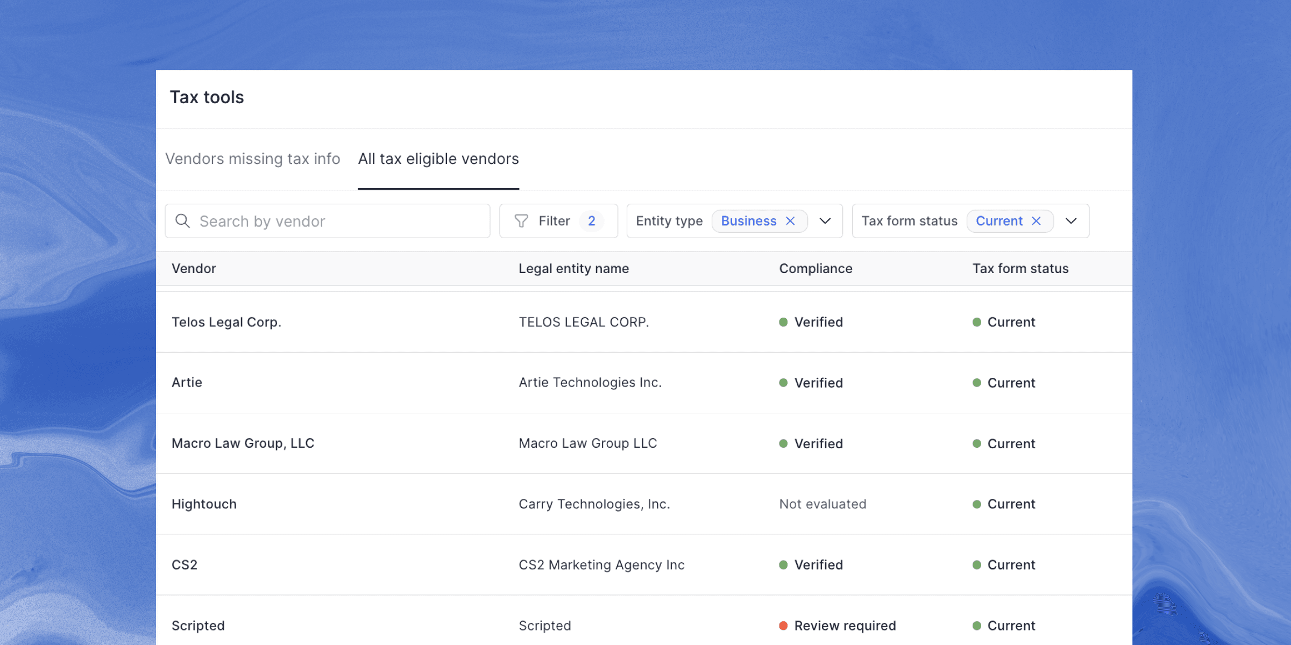Open the Telos Legal Corp. vendor row
Viewport: 1291px width, 645px height.
[x=226, y=322]
